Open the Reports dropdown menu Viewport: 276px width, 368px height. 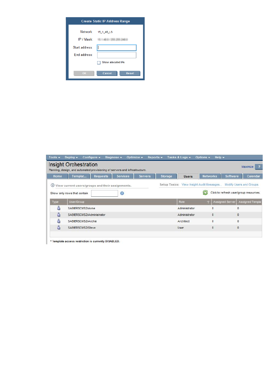pyautogui.click(x=155, y=157)
